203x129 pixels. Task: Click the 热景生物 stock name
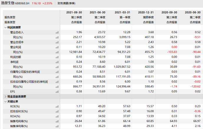point(8,3)
